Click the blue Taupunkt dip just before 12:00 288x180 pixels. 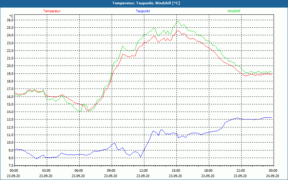coord(140,157)
